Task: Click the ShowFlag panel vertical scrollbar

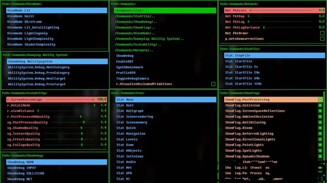Action: (x=324, y=127)
